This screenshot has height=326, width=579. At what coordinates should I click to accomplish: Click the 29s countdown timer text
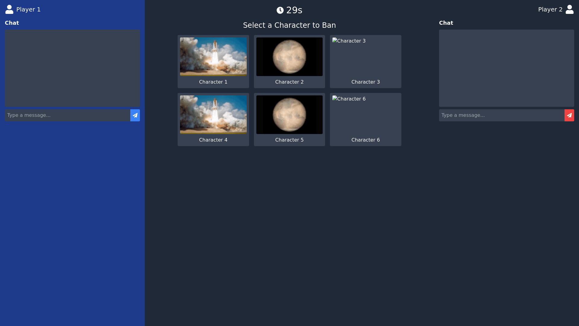coord(294,10)
